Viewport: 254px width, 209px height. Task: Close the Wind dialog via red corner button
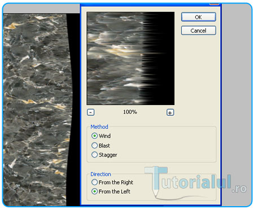214,3
